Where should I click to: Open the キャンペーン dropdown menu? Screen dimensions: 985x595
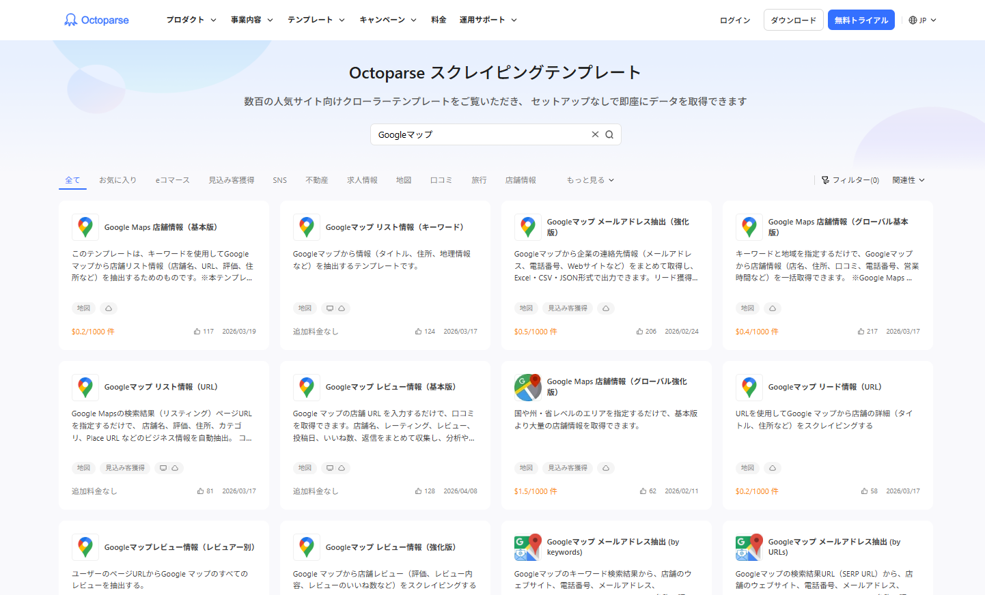[388, 20]
